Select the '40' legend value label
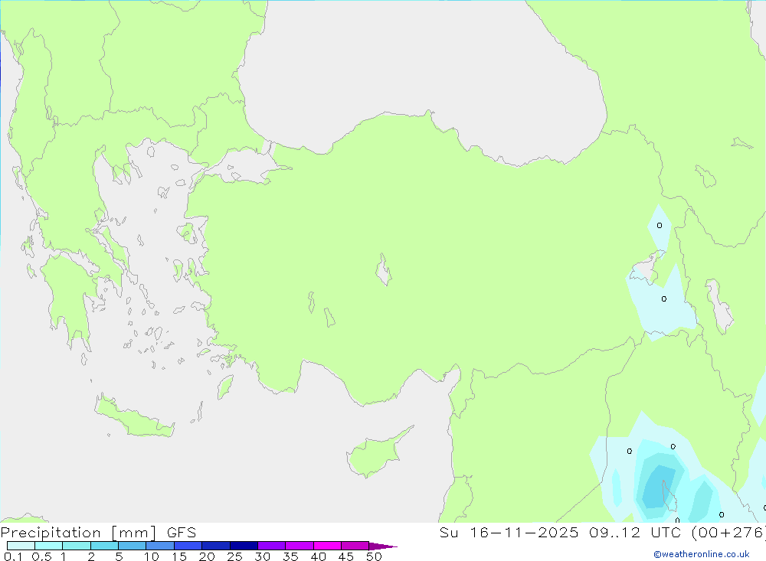Image resolution: width=766 pixels, height=561 pixels. click(319, 556)
